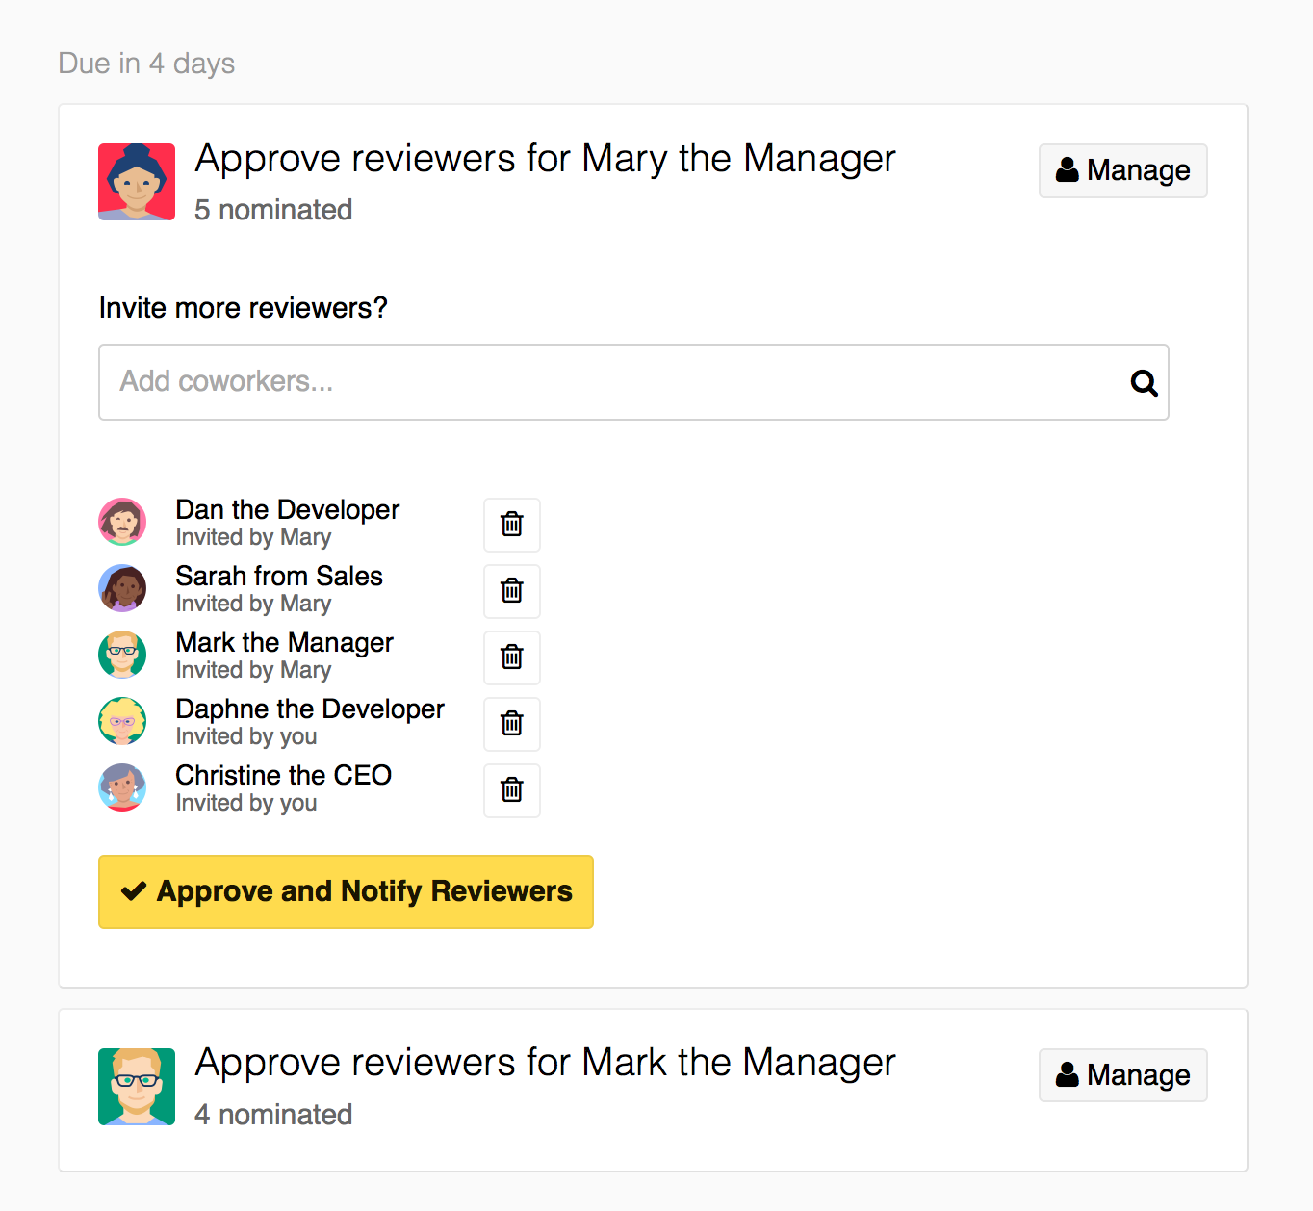Image resolution: width=1313 pixels, height=1211 pixels.
Task: Remove Sarah from Sales using trash icon
Action: 511,591
